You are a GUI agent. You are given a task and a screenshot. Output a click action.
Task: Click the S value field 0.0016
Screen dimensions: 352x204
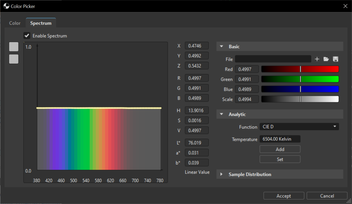[x=197, y=120]
